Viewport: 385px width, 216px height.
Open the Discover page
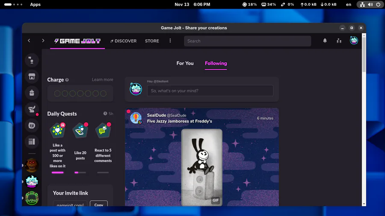123,41
